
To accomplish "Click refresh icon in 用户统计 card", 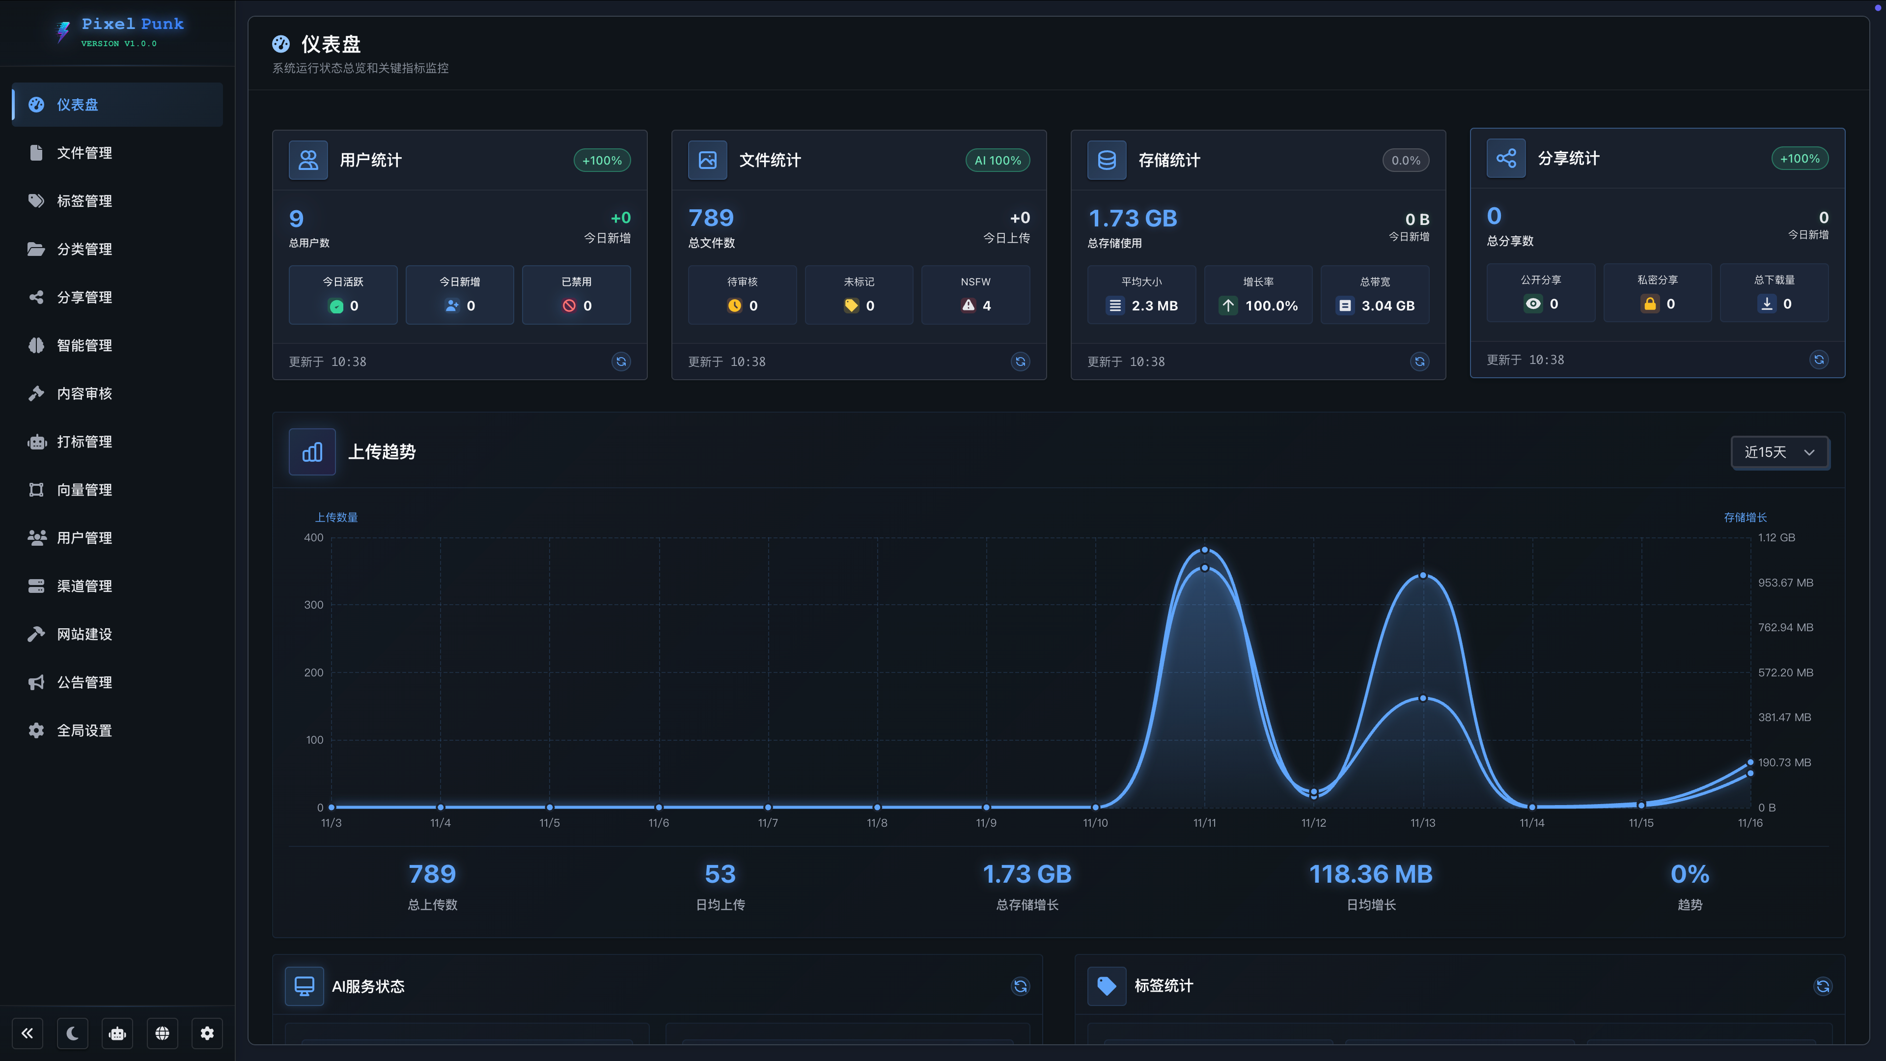I will 621,362.
